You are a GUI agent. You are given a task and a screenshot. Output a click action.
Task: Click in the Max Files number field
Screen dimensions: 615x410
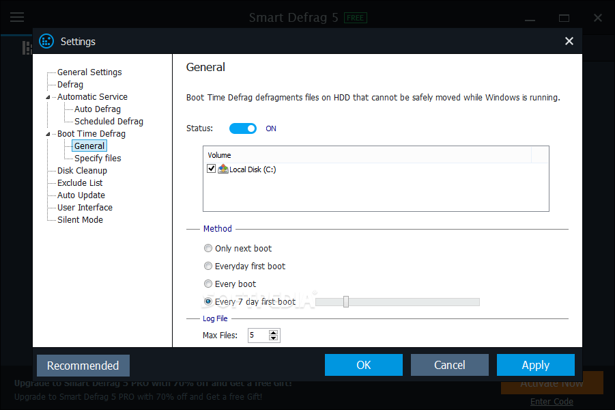pyautogui.click(x=258, y=336)
